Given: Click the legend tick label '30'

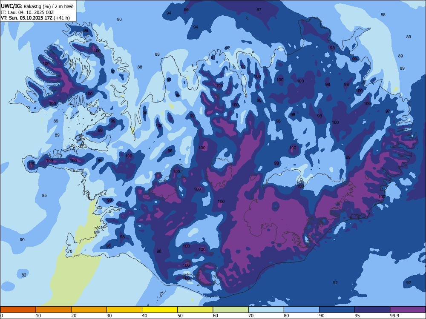Looking at the screenshot, I should 109,316.
